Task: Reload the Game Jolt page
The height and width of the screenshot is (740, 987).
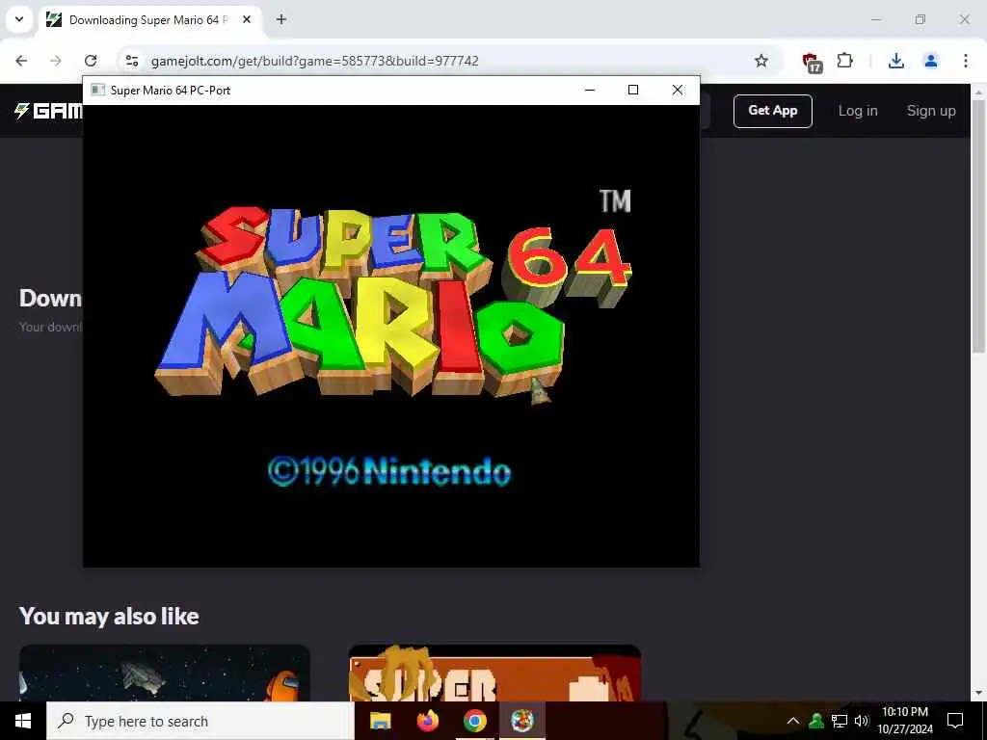Action: pos(91,61)
